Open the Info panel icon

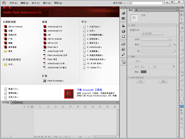tap(124, 31)
